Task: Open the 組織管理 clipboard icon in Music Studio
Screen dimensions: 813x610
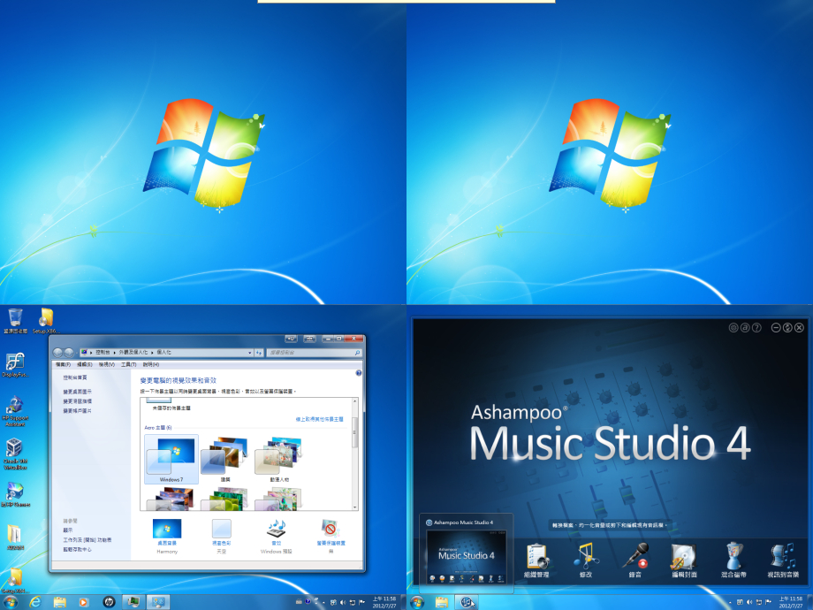Action: pos(537,557)
